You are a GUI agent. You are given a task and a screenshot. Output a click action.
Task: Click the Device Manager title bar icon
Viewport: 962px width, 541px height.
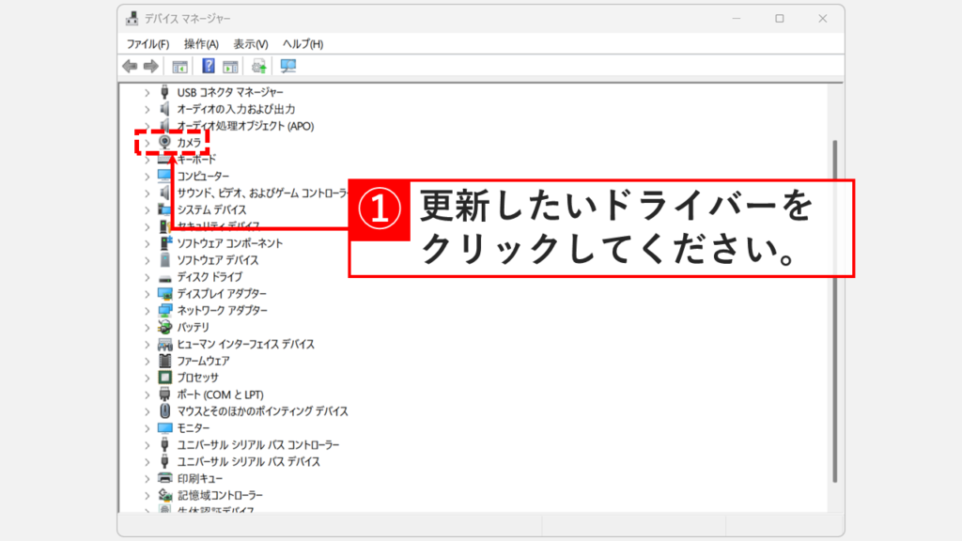[x=130, y=17]
